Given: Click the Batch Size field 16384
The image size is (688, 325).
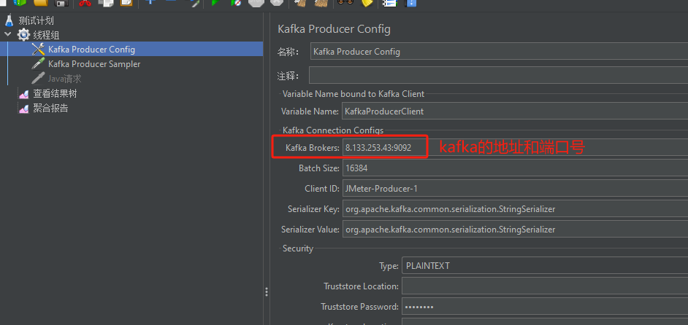Looking at the screenshot, I should click(515, 168).
